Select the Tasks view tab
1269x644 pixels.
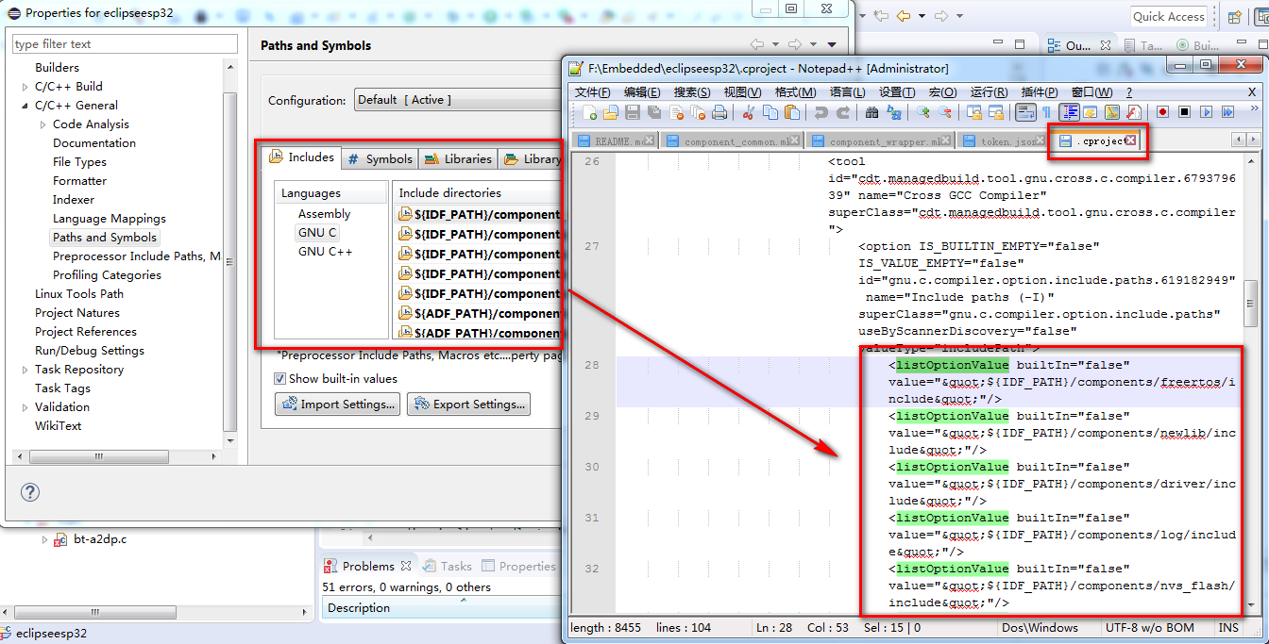click(448, 566)
